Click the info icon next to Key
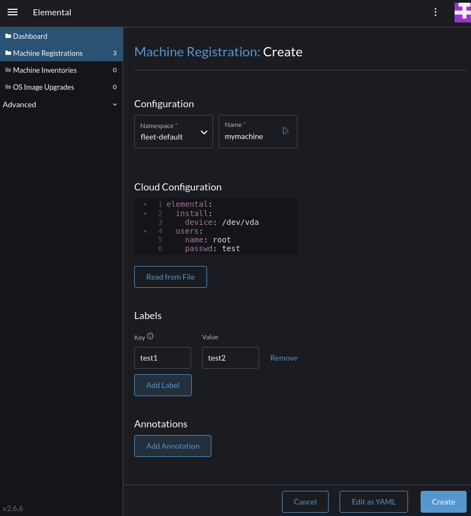The height and width of the screenshot is (516, 471). coord(150,336)
